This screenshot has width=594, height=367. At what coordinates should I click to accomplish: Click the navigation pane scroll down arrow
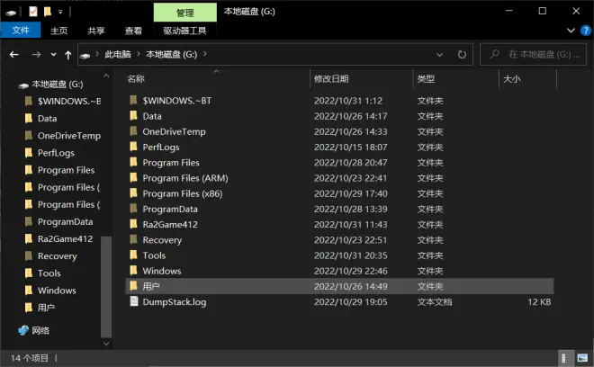click(x=106, y=344)
